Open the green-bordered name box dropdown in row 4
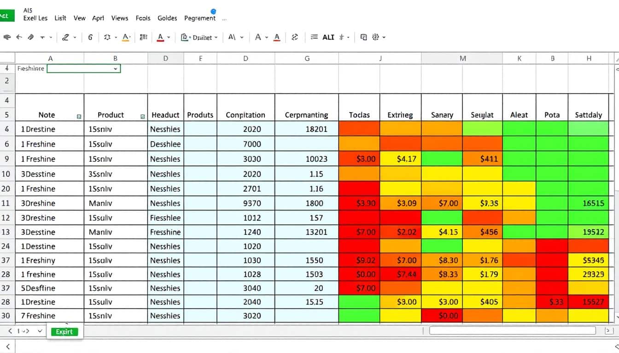The image size is (619, 353). click(x=115, y=68)
